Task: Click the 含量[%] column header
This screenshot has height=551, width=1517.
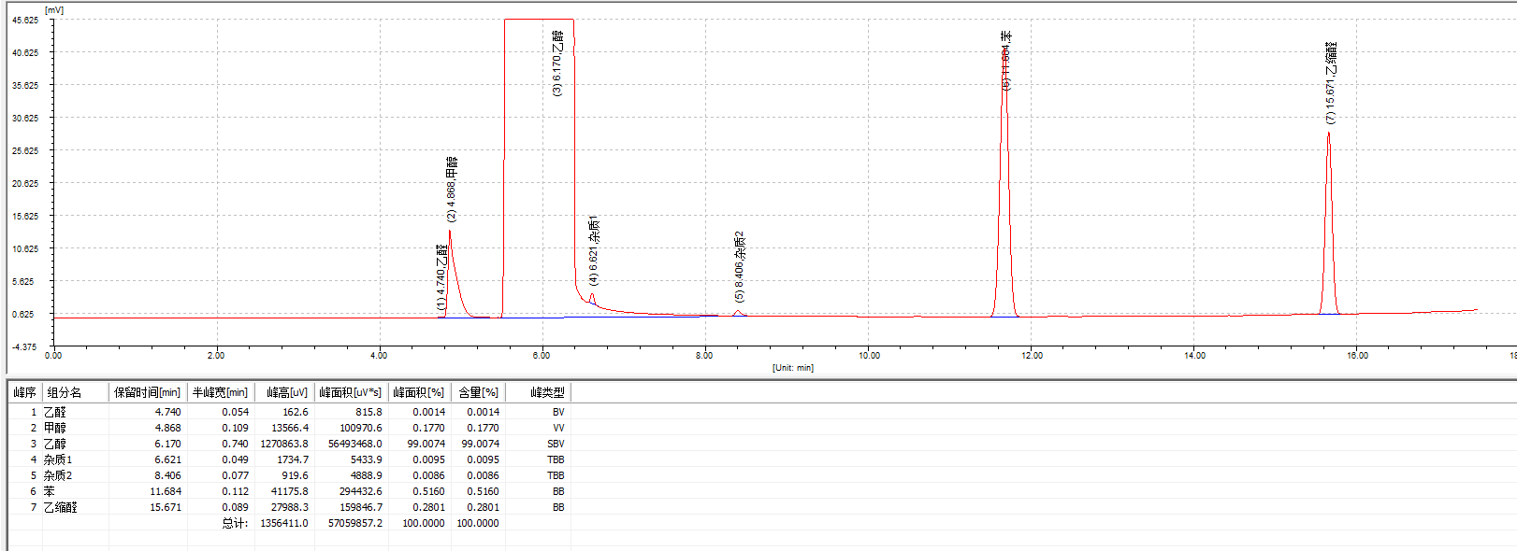Action: 478,392
